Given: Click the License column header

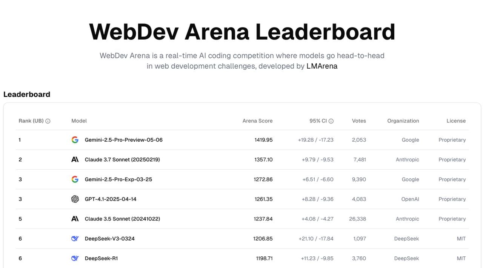Looking at the screenshot, I should 456,121.
